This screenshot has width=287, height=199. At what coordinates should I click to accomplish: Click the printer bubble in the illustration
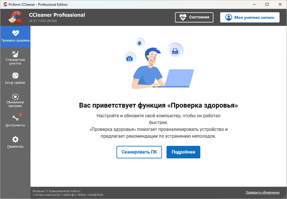[175, 51]
